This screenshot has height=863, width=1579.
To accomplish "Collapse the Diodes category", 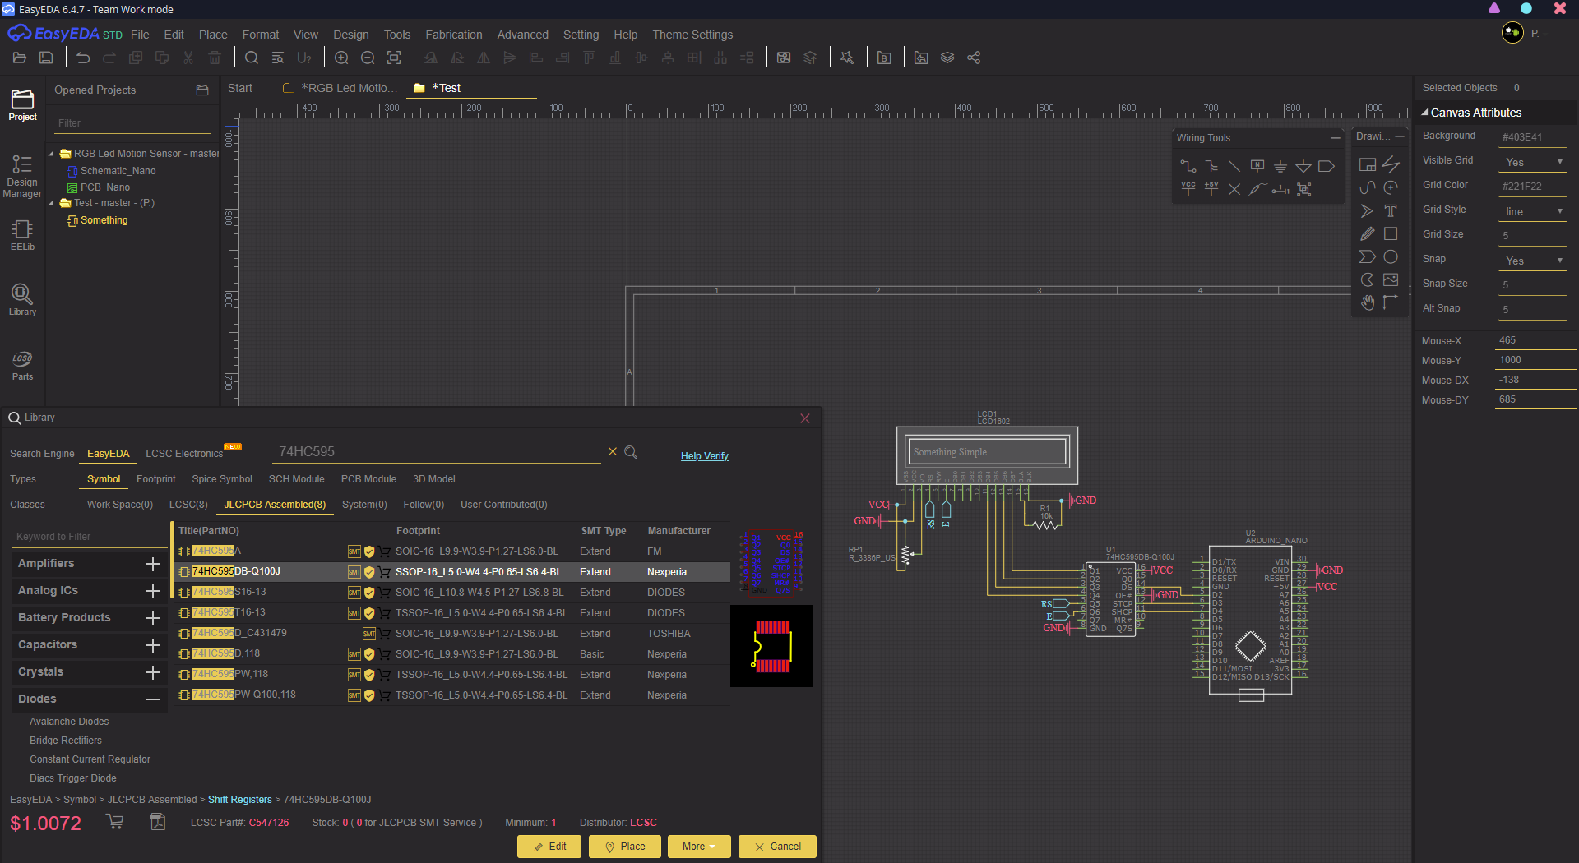I will coord(152,699).
